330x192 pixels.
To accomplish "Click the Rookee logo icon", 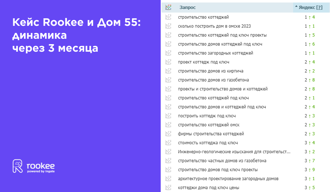I will 18,166.
